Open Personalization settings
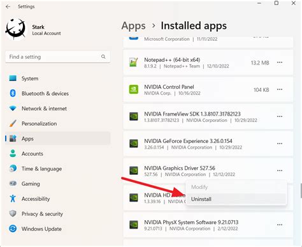This screenshot has height=247, width=302. (58, 123)
